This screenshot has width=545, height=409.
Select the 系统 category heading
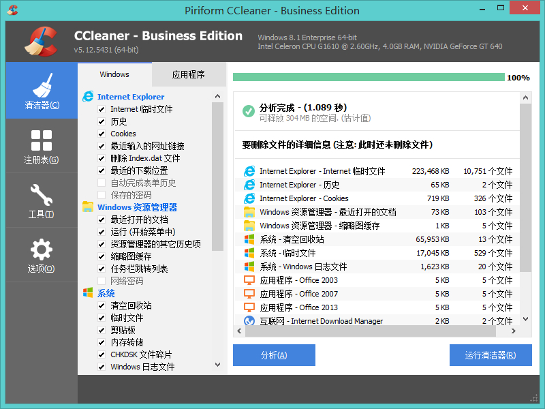tap(106, 293)
